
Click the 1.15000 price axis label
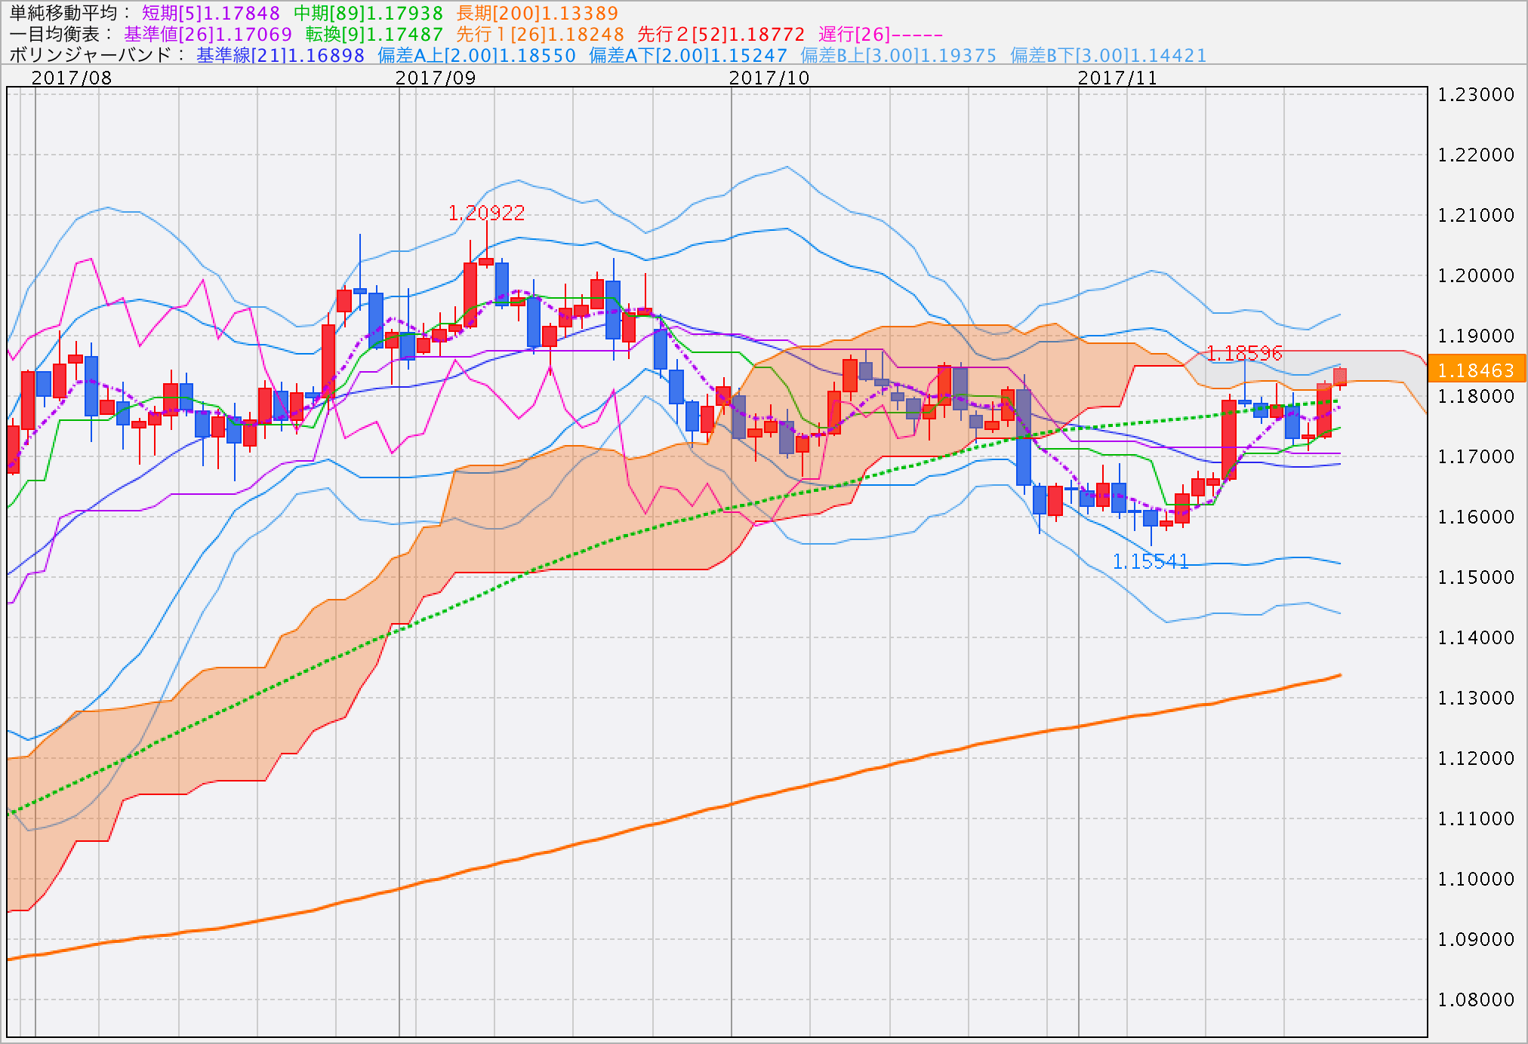1476,577
